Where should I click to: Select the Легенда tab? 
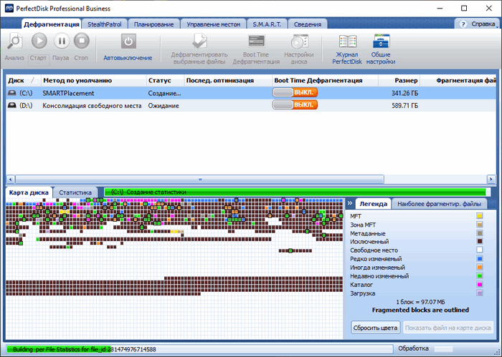(x=373, y=204)
